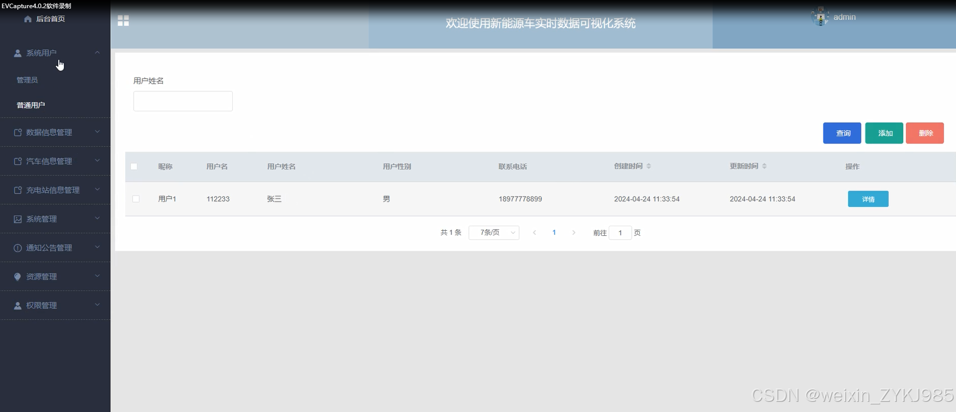Tick the select-all checkbox in table header
Screen dimensions: 956x412
[x=134, y=166]
